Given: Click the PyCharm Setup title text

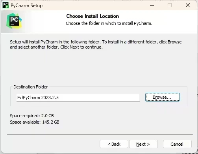Looking at the screenshot, I should [27, 6].
